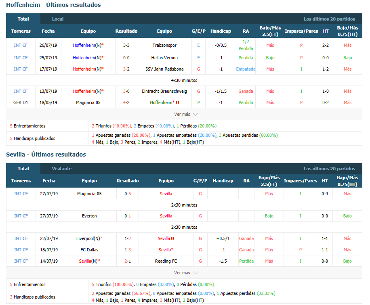The width and height of the screenshot is (370, 305).
Task: Click Maguncia 05 in Hoffenheim's GER D1 row
Action: coord(88,102)
